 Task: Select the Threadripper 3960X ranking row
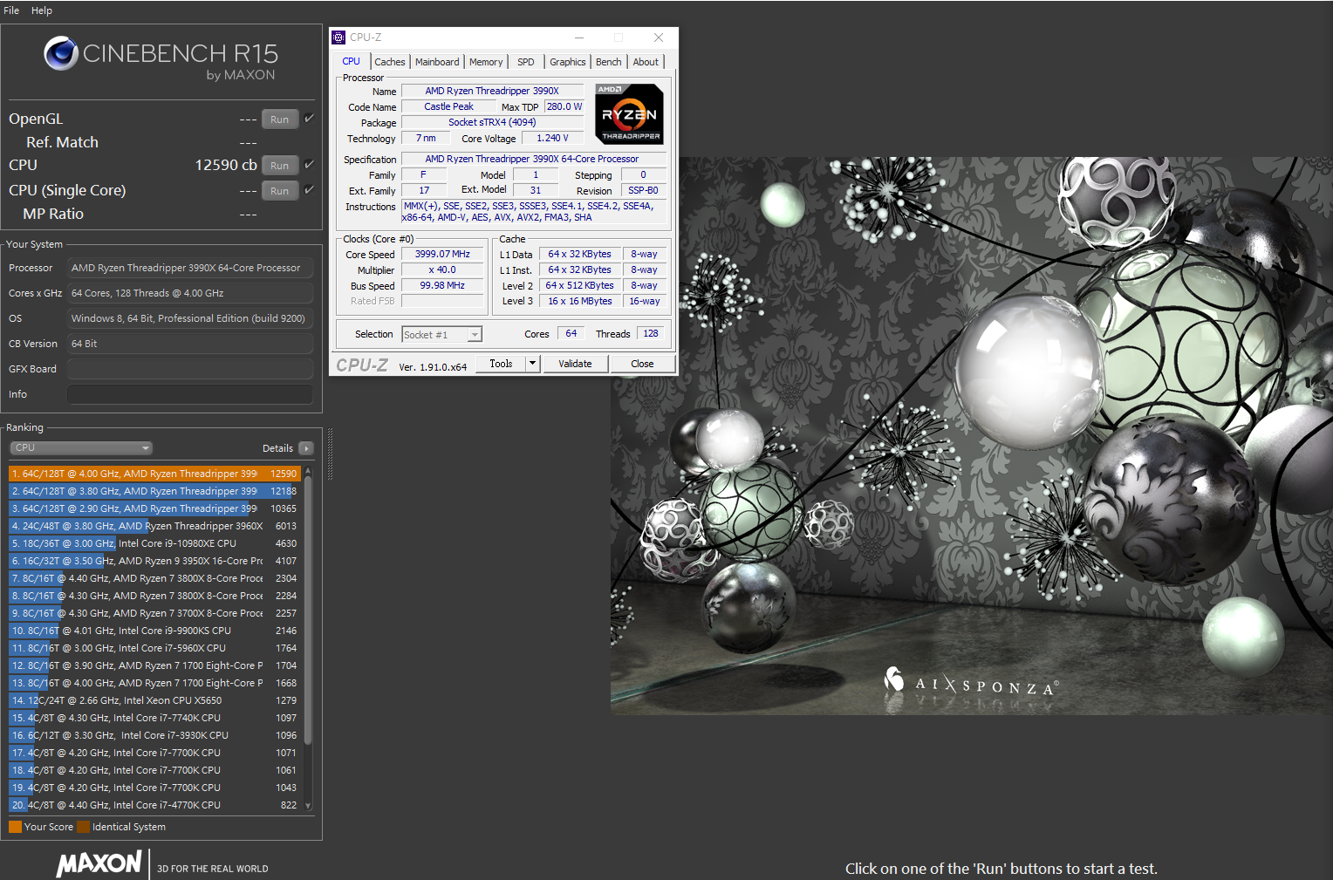click(x=154, y=526)
